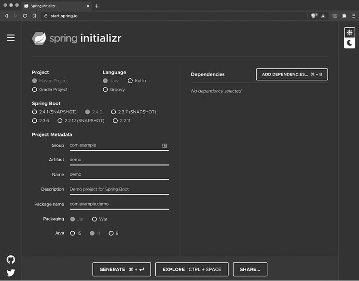Choose Java version 15
Screen dimensions: 359x281
[x=72, y=233]
